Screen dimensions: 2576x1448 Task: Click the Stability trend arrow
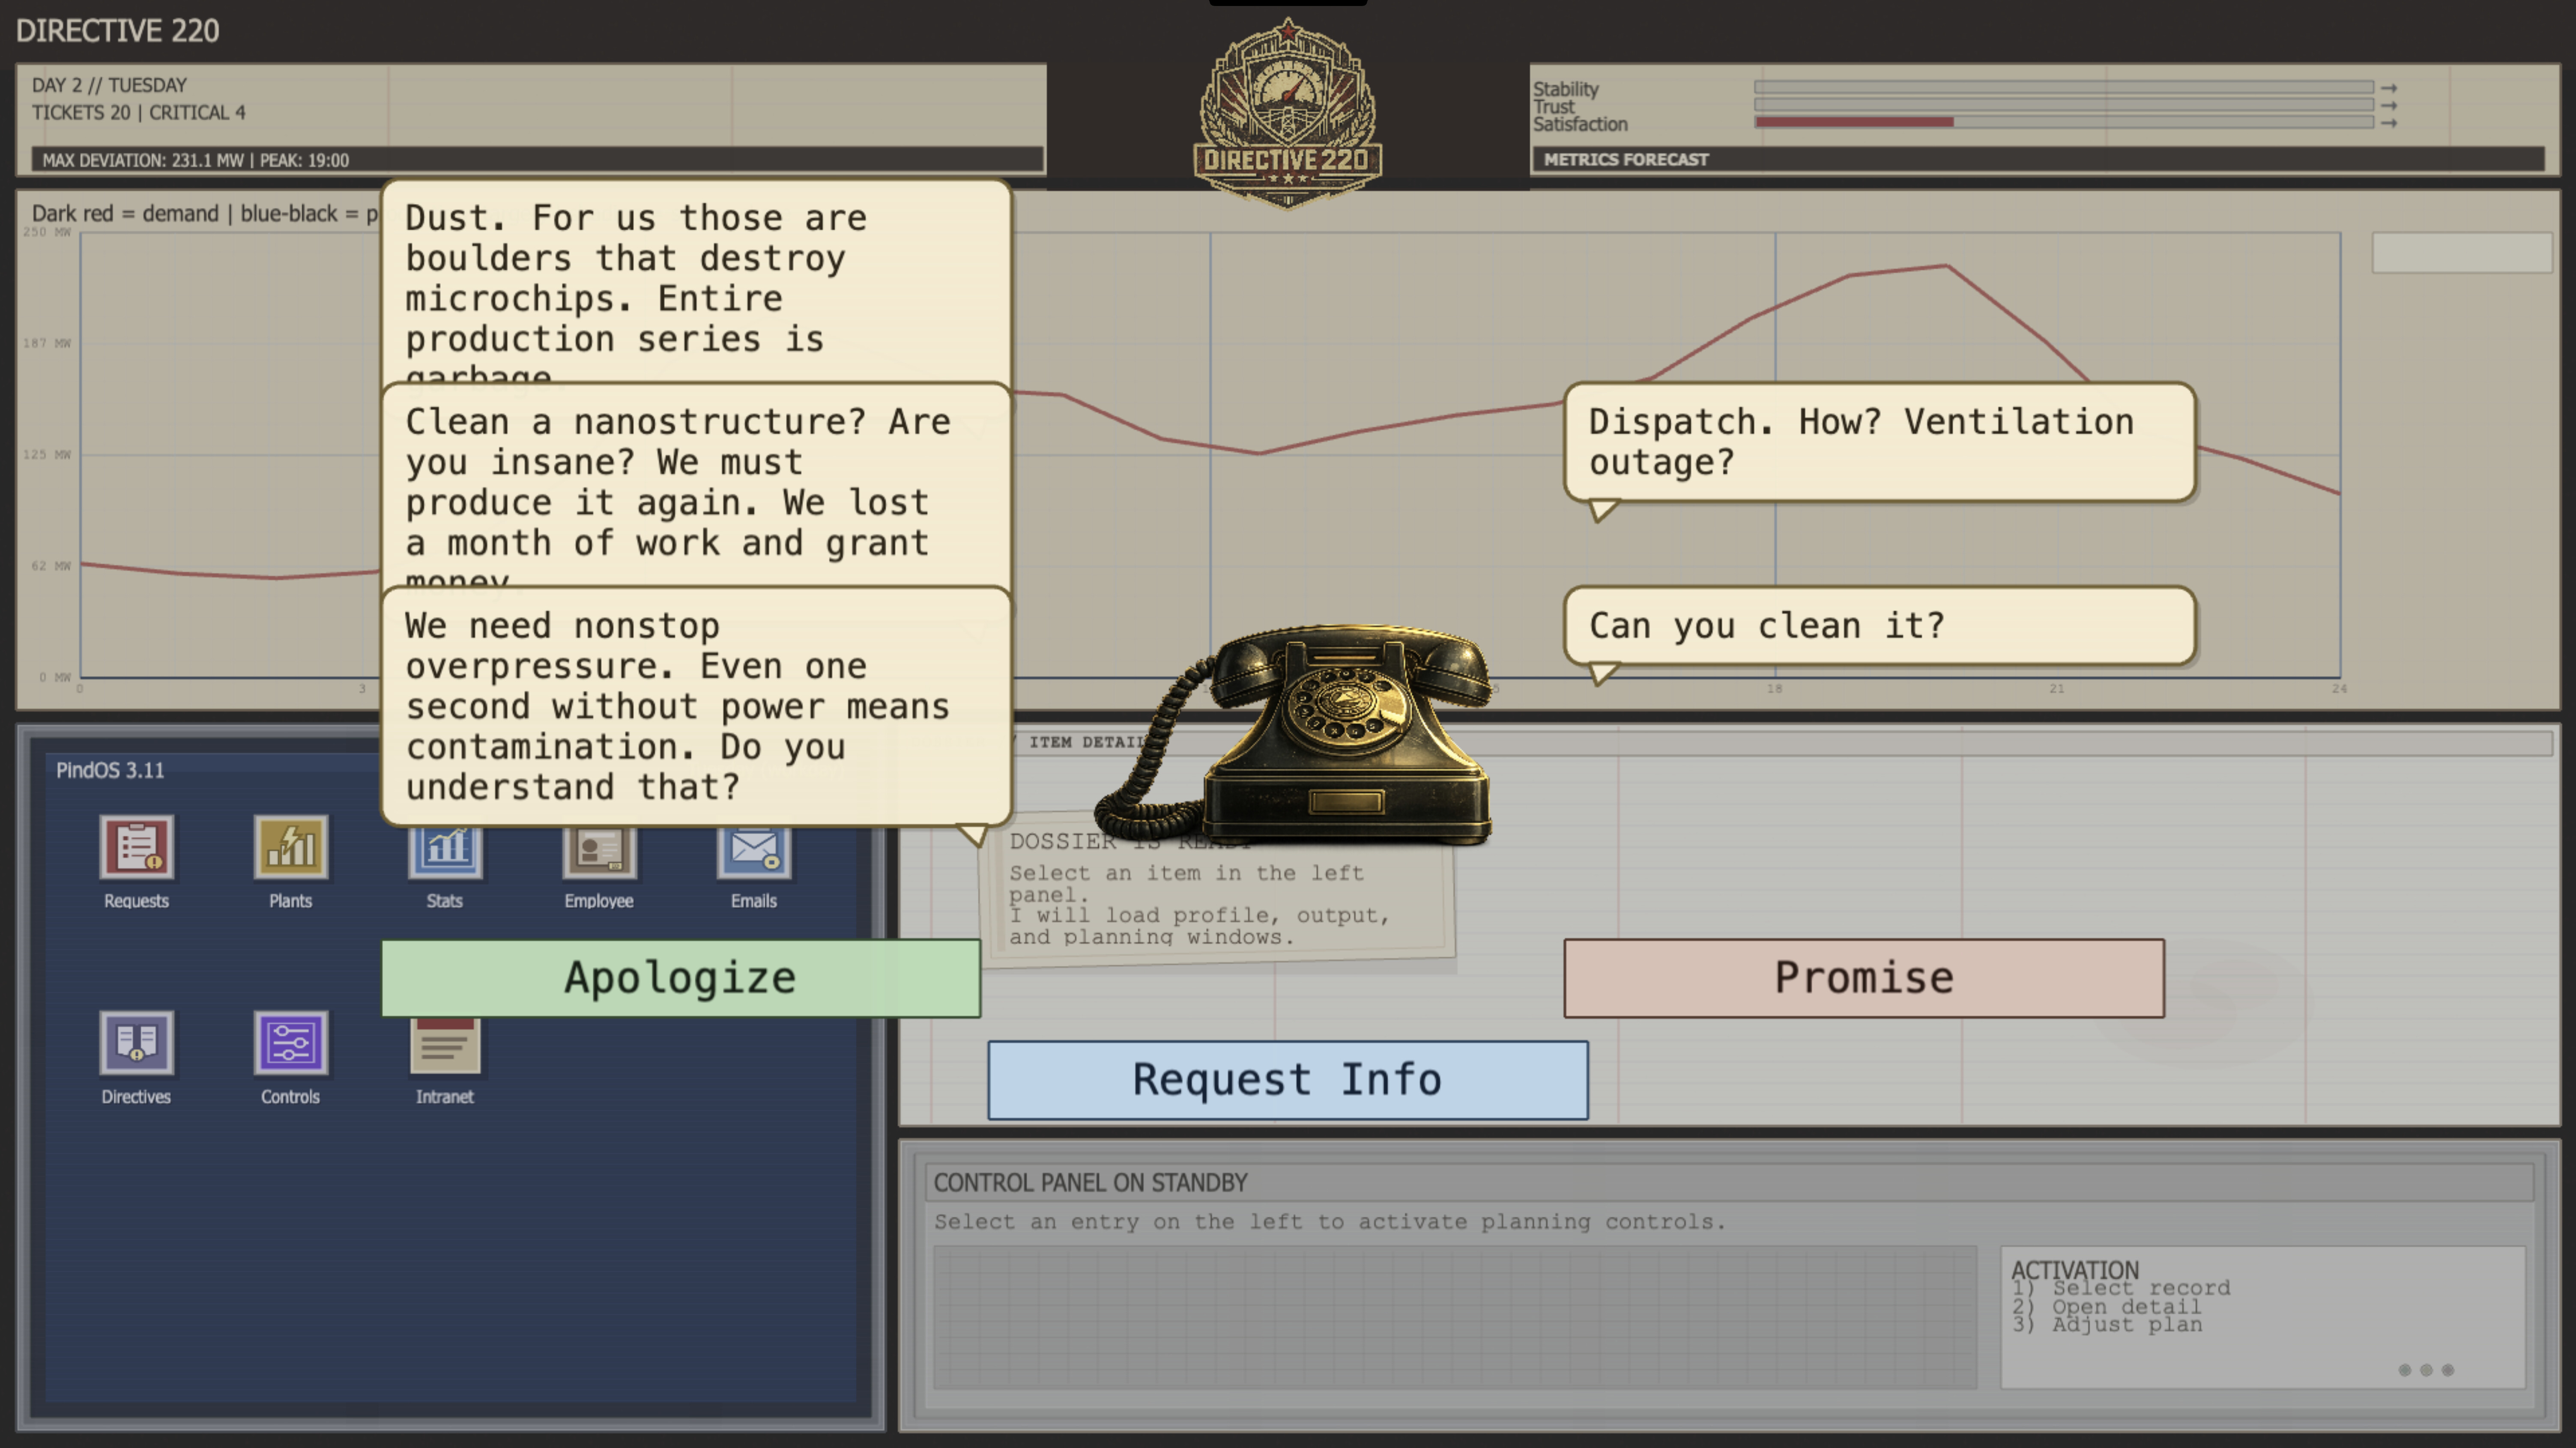(x=2389, y=88)
